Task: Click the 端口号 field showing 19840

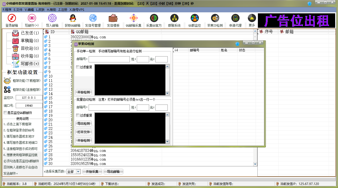Action: pos(29,106)
